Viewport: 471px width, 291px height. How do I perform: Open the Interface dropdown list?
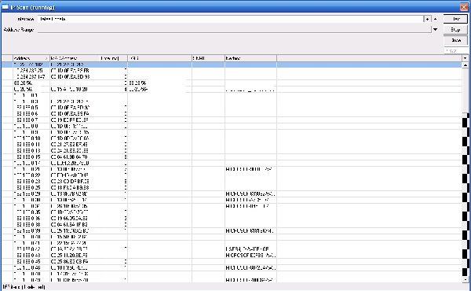pos(427,19)
